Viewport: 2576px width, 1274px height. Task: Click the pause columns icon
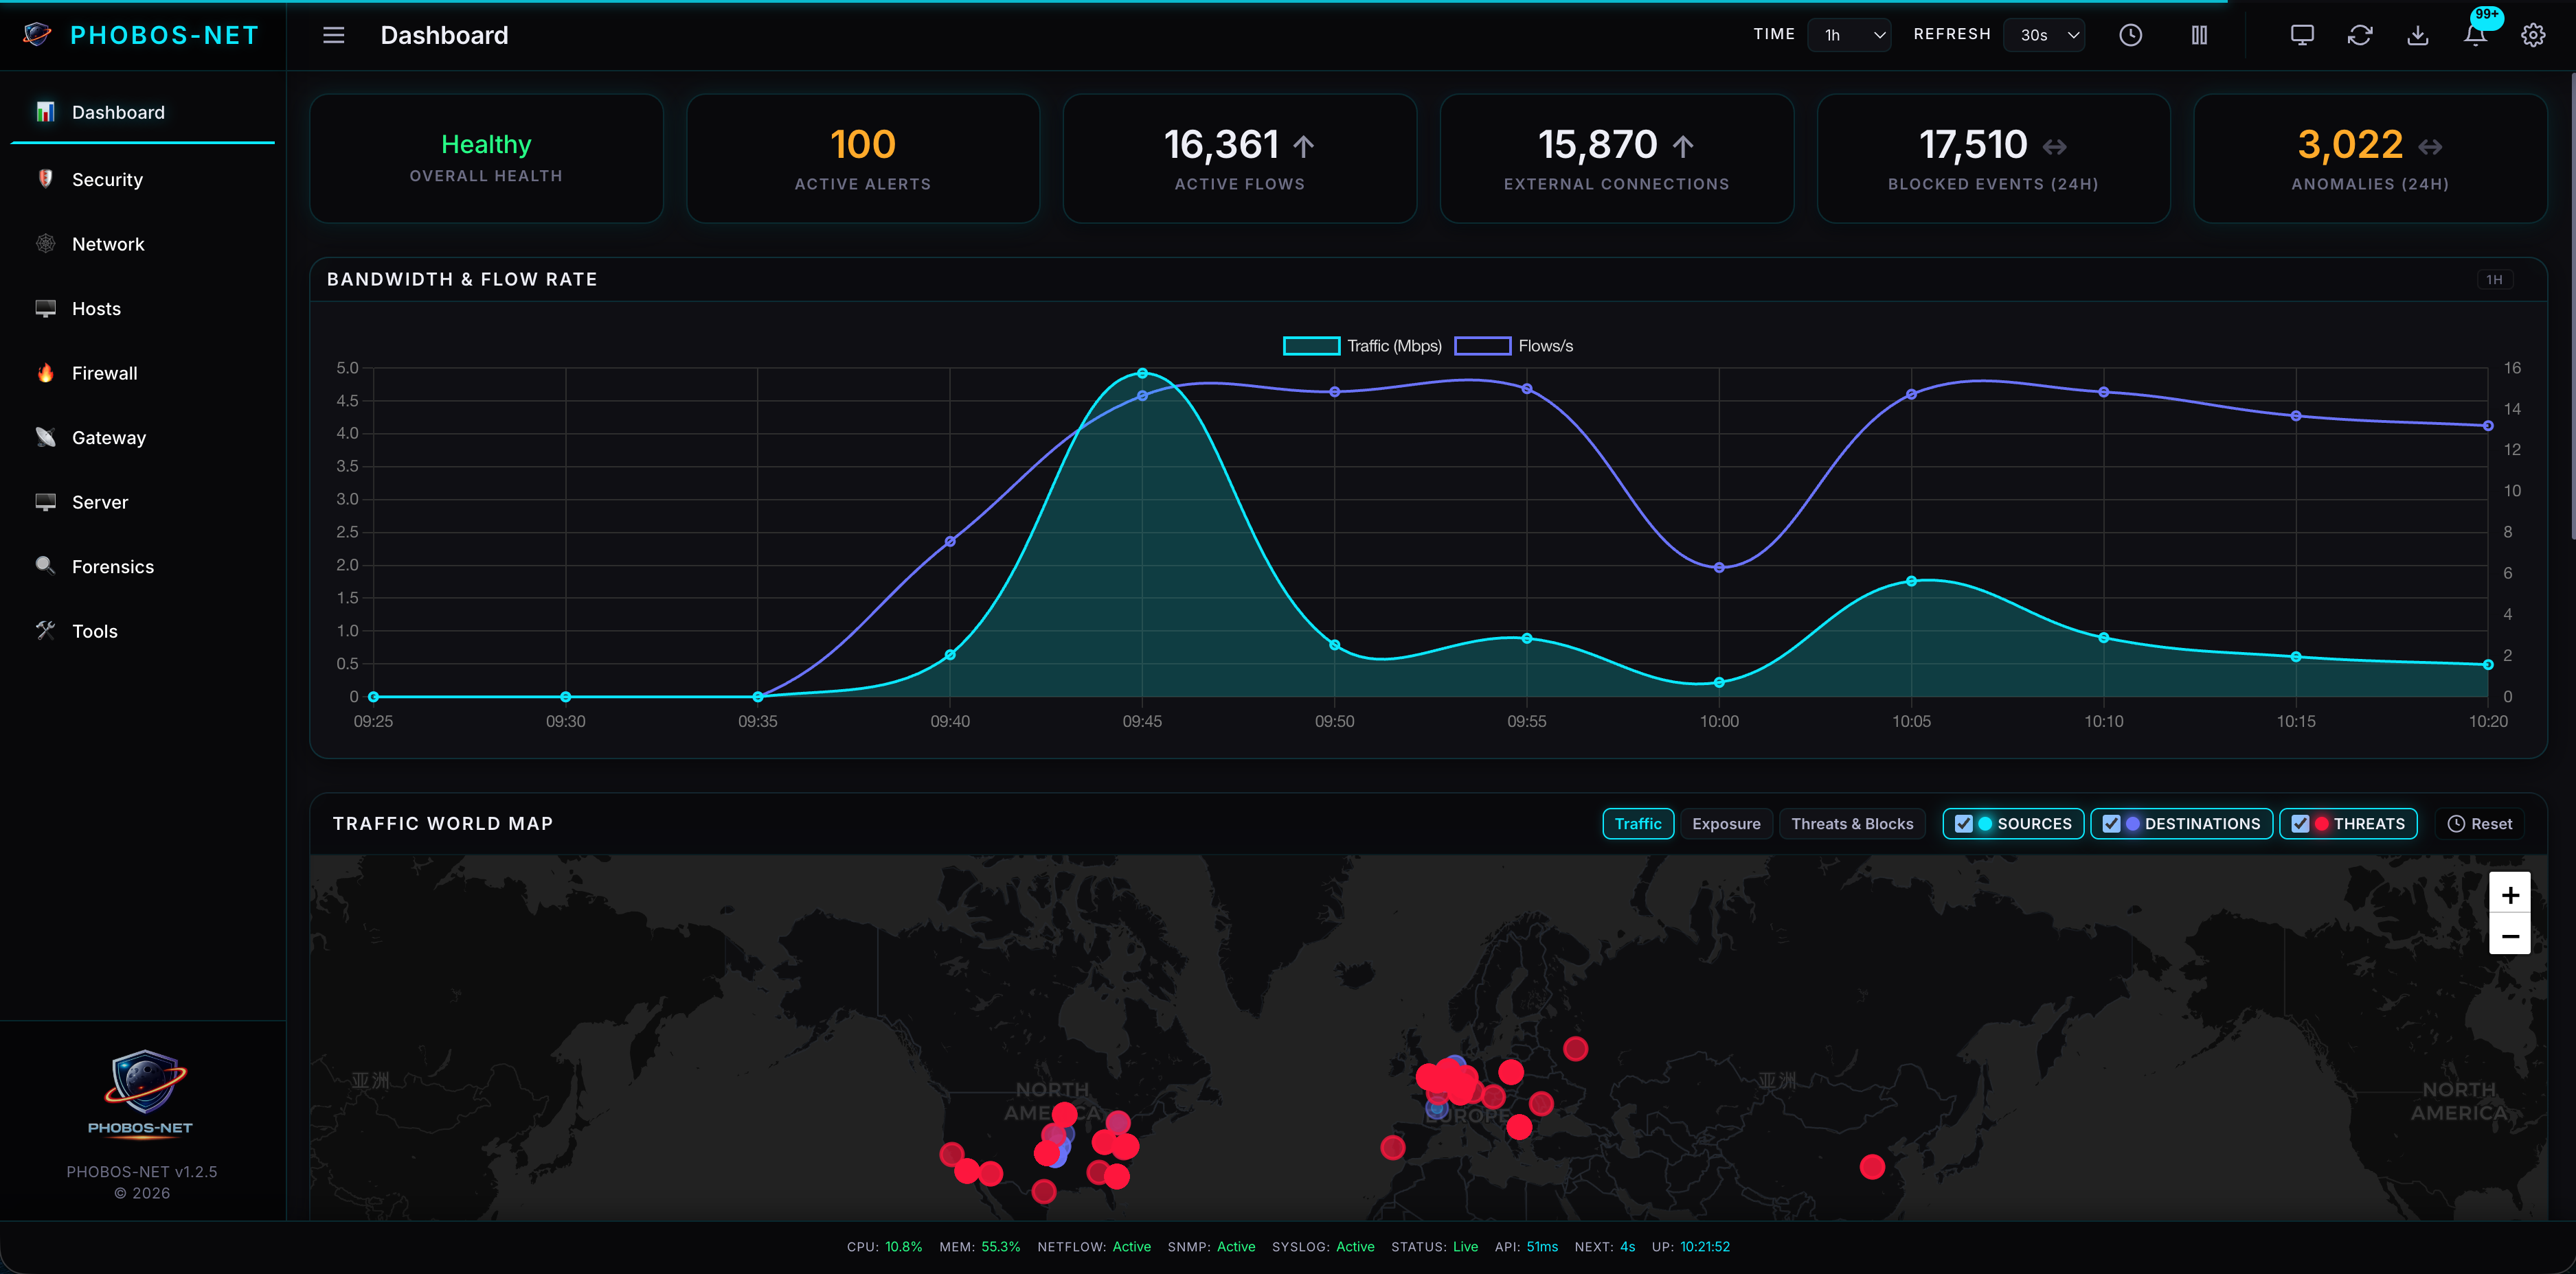(x=2199, y=36)
